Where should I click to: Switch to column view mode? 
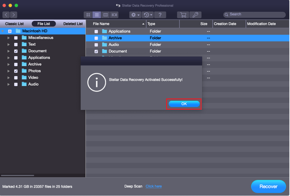pos(105,15)
